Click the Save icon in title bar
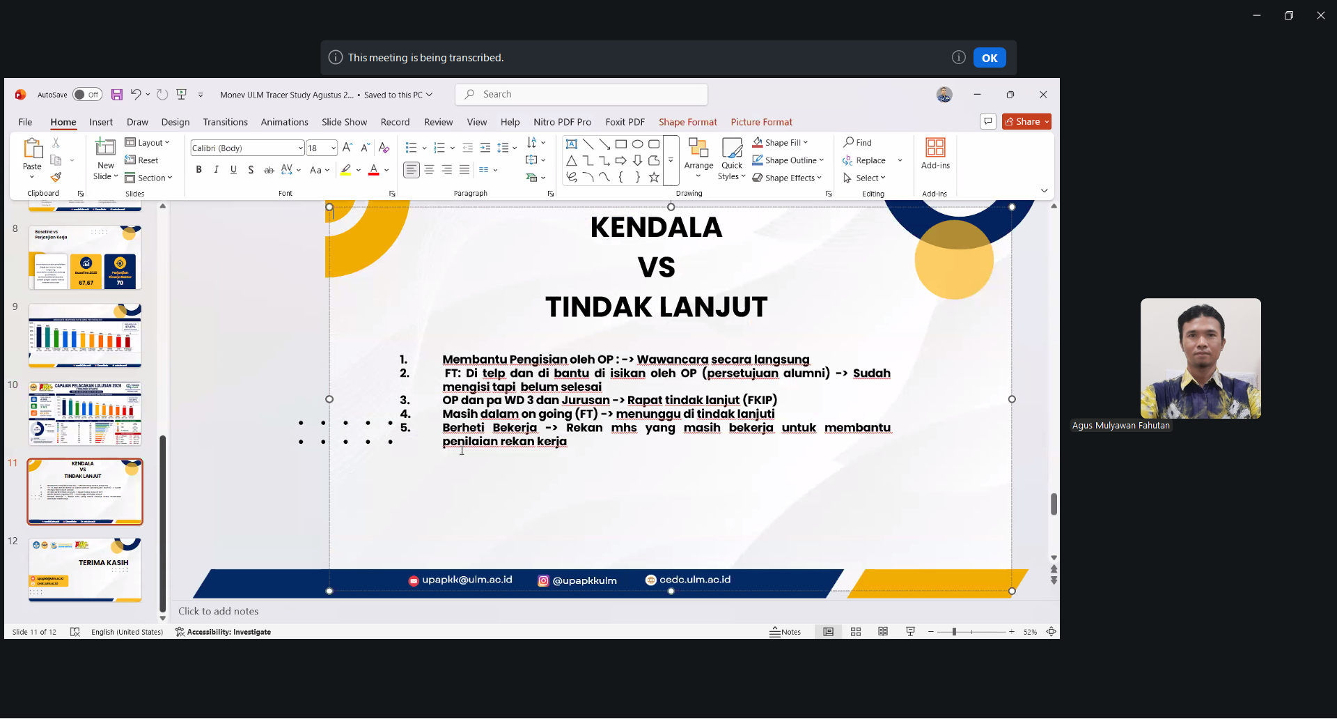 (x=117, y=95)
